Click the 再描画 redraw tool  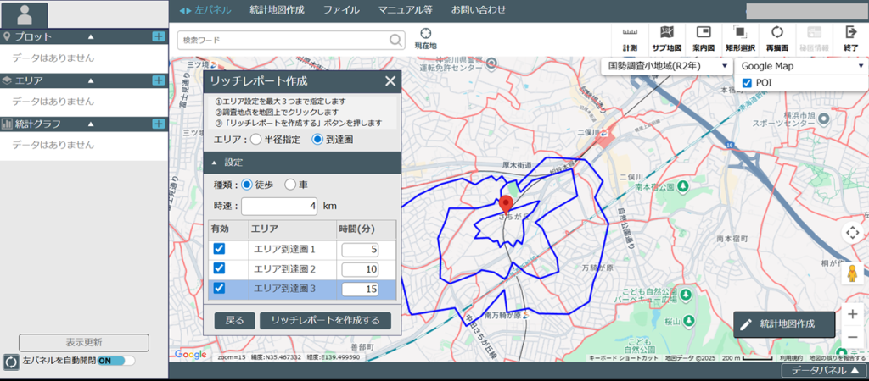click(x=777, y=39)
